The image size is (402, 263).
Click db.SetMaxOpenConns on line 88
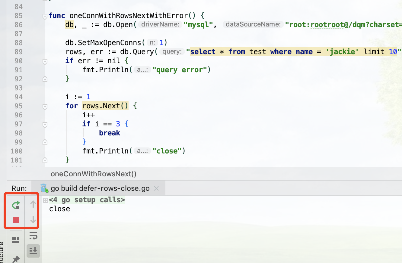[x=103, y=43]
